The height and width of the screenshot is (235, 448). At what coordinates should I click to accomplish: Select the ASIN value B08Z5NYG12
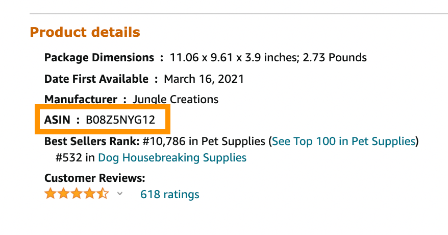point(120,120)
